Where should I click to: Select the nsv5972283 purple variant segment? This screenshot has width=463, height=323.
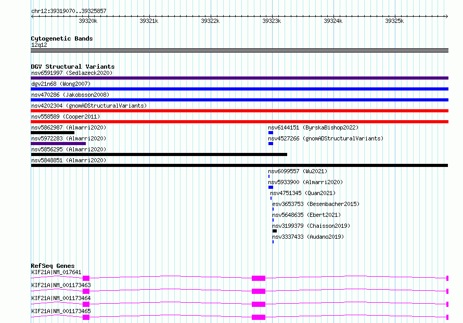point(58,144)
